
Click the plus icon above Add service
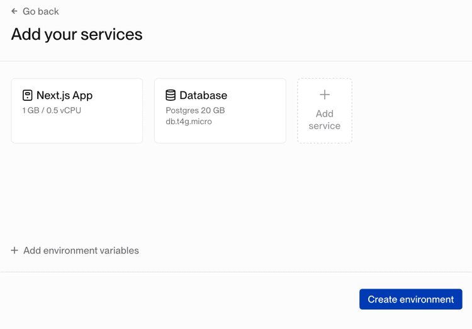click(325, 95)
